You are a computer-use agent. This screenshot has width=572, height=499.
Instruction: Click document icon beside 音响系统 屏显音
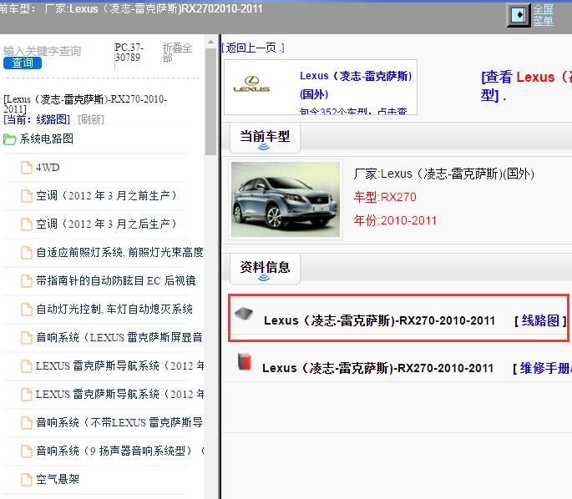(x=26, y=338)
